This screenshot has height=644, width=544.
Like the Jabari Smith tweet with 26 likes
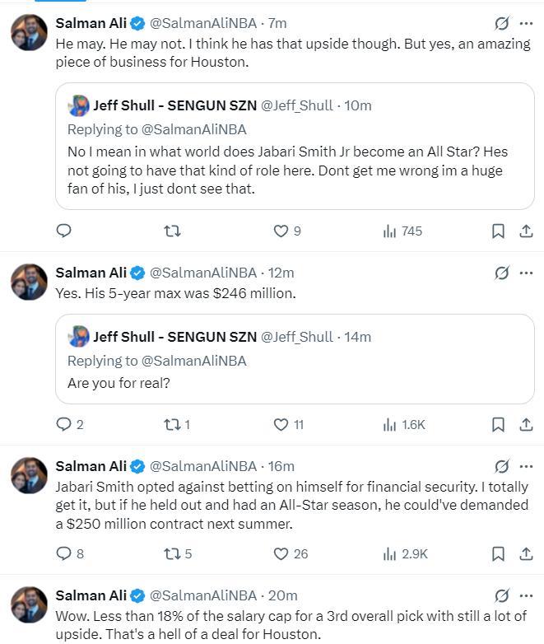pos(281,554)
